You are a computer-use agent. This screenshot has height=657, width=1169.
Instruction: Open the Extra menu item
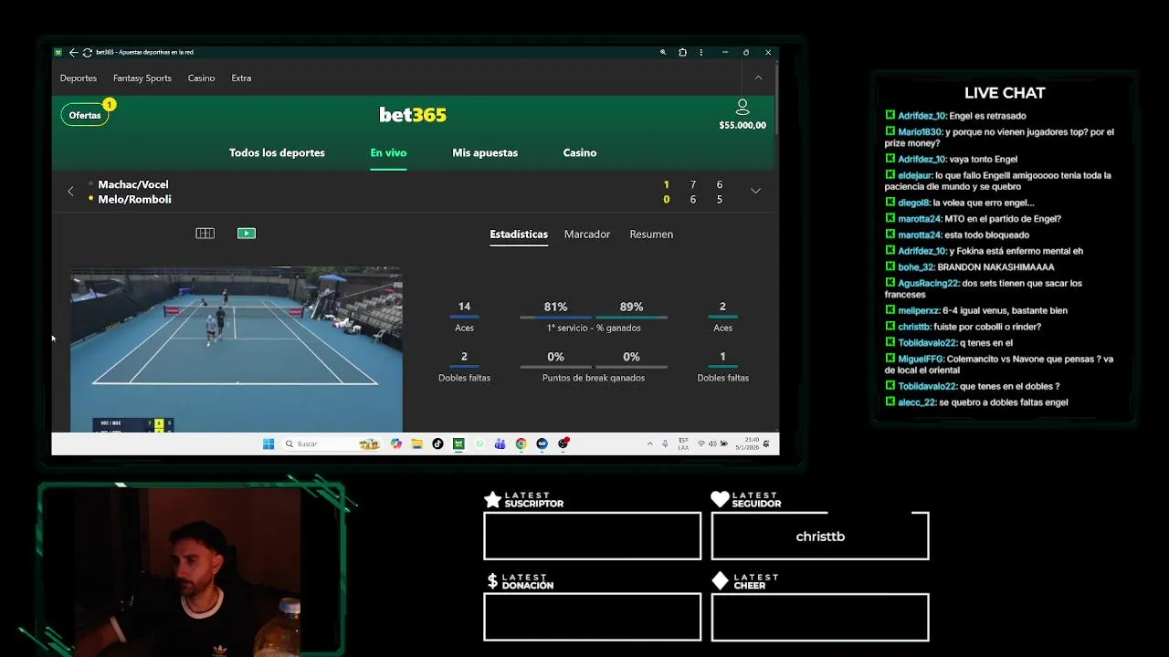(241, 78)
